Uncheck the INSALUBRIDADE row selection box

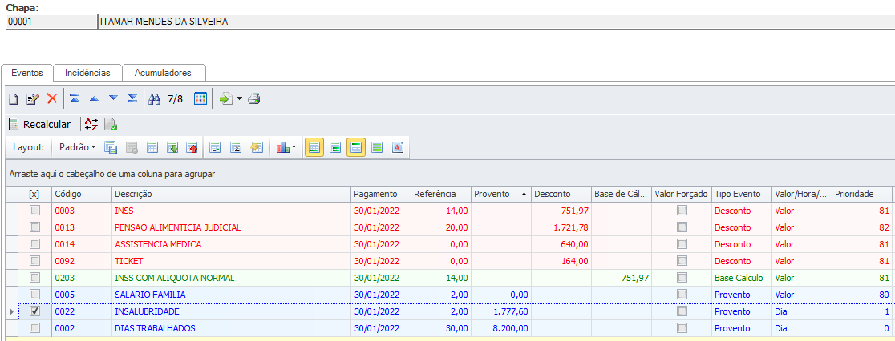point(34,311)
